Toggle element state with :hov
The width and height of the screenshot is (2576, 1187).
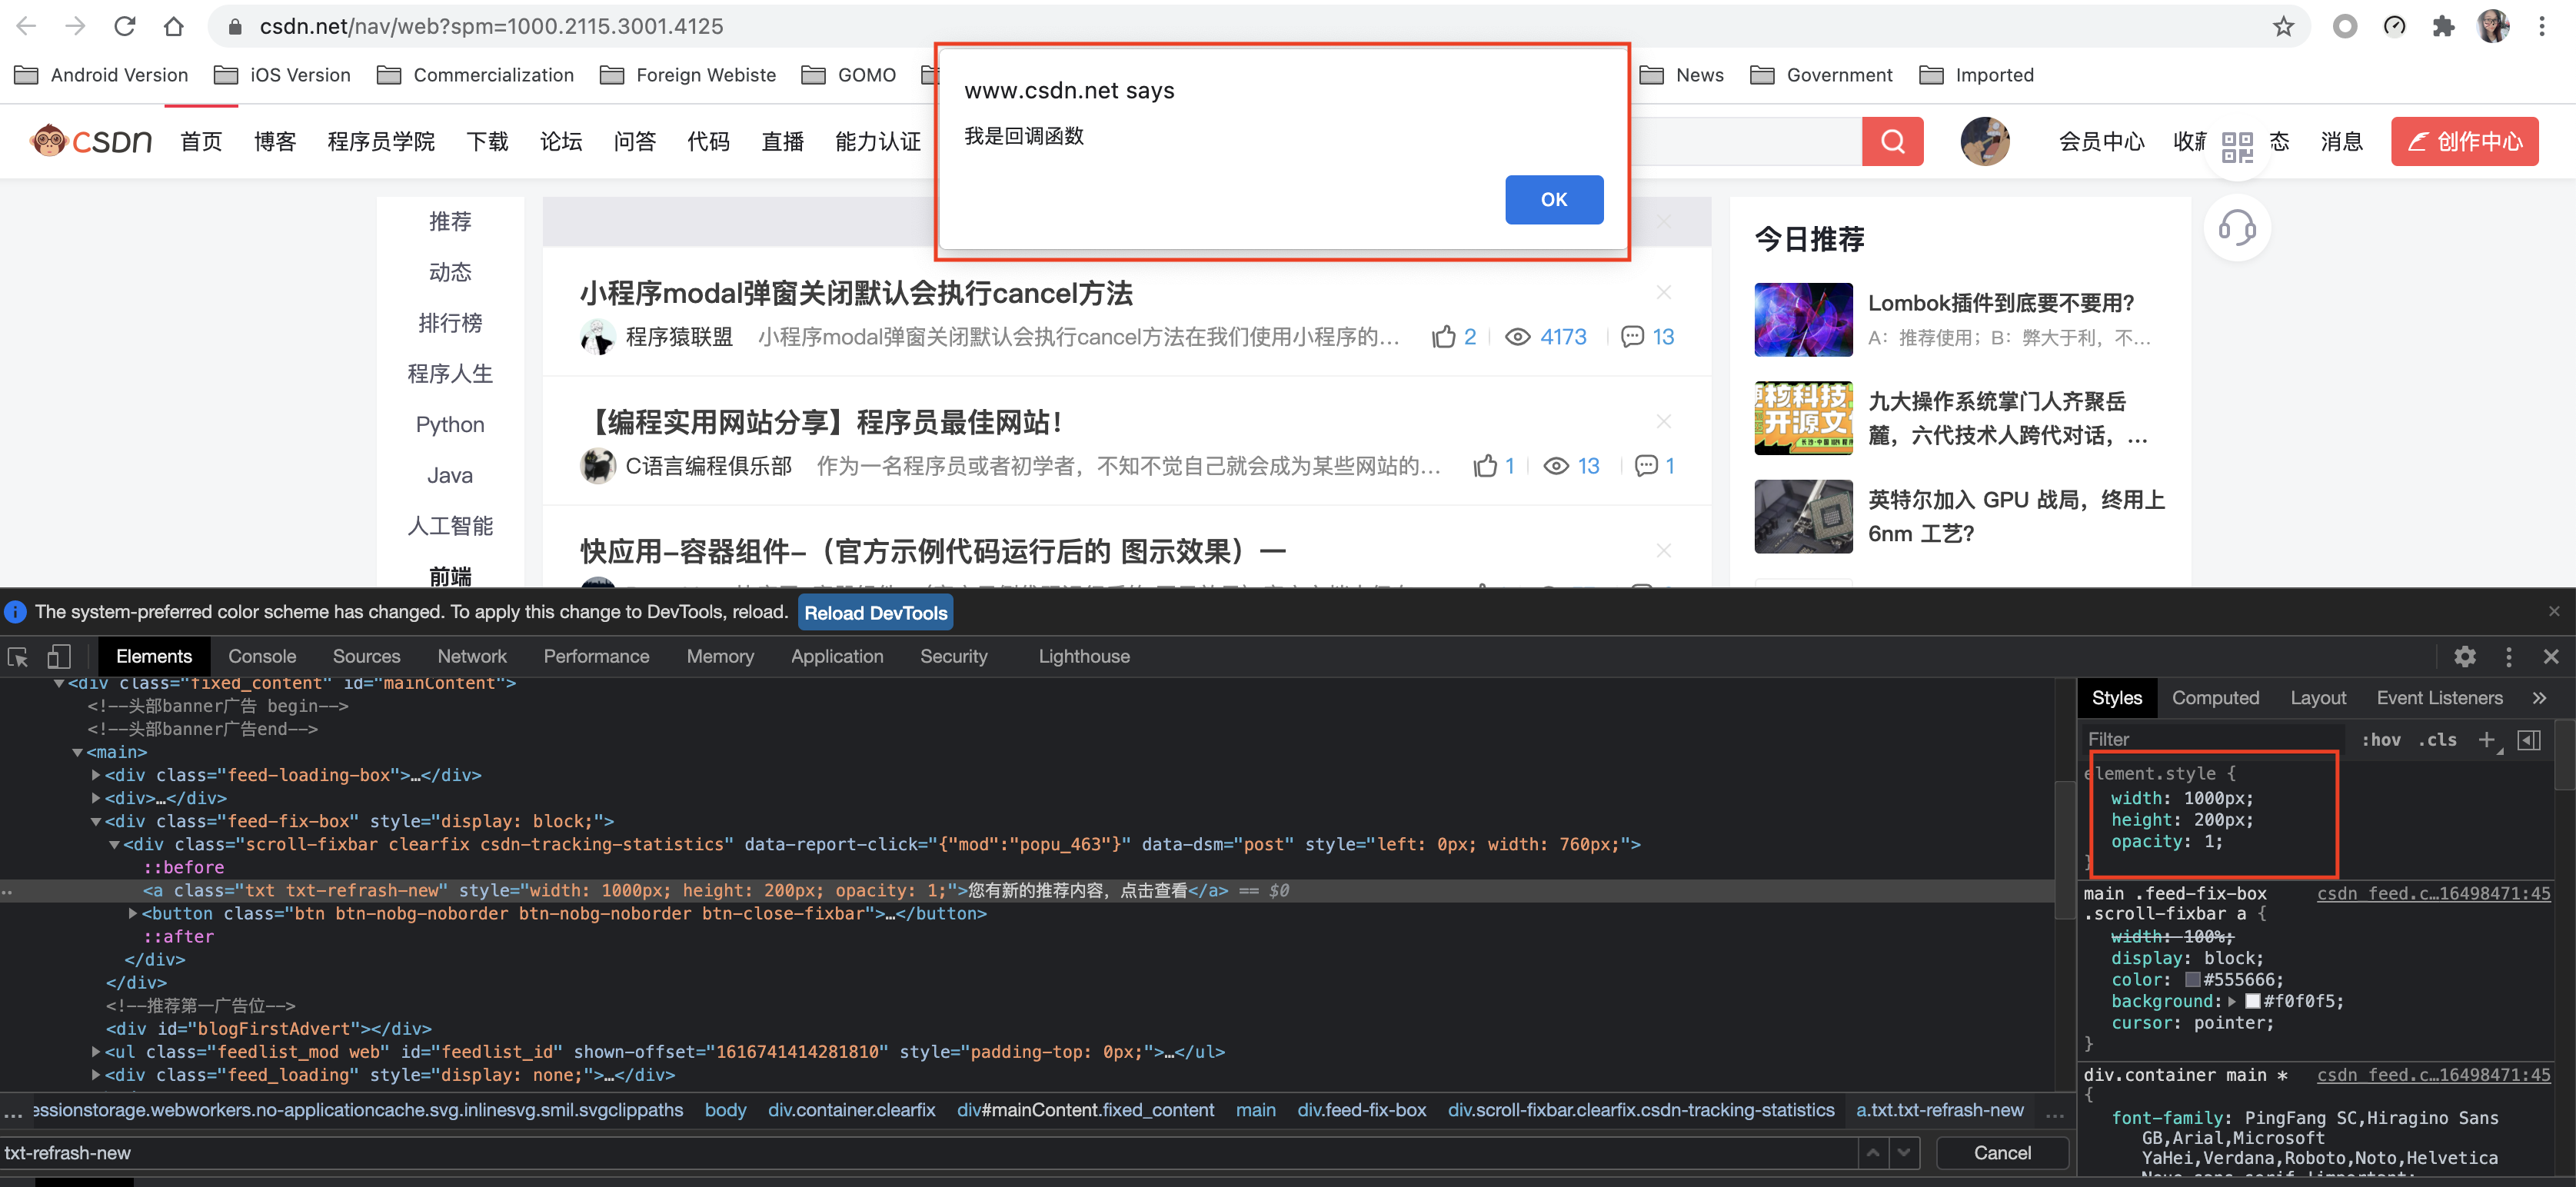coord(2382,740)
